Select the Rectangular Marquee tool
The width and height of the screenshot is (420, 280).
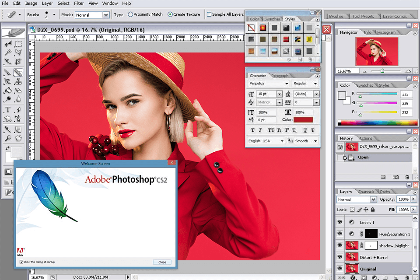pos(18,44)
